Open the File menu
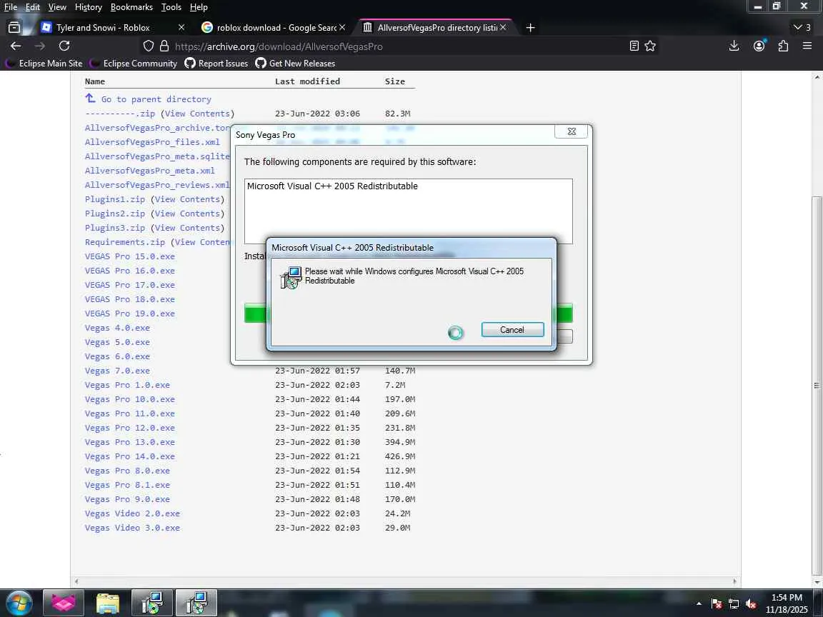 coord(11,7)
